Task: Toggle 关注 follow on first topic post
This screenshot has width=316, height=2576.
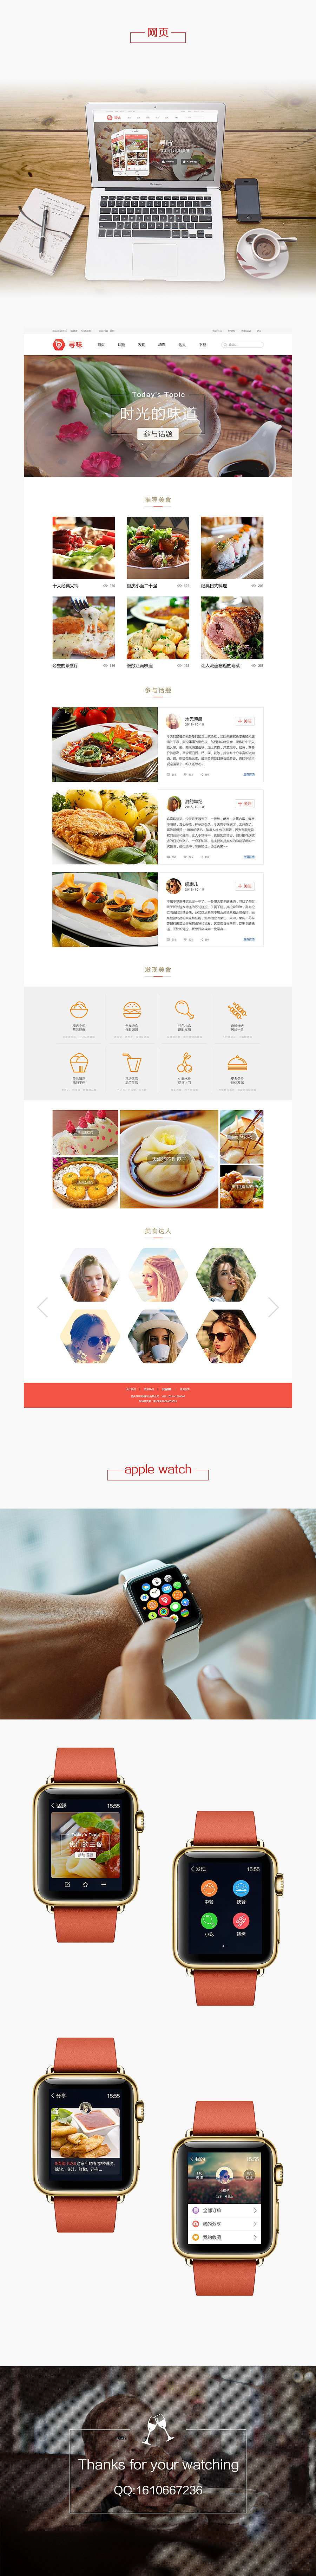Action: 245,721
